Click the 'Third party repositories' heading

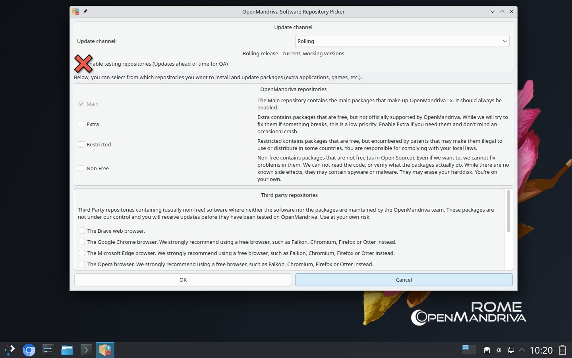289,195
